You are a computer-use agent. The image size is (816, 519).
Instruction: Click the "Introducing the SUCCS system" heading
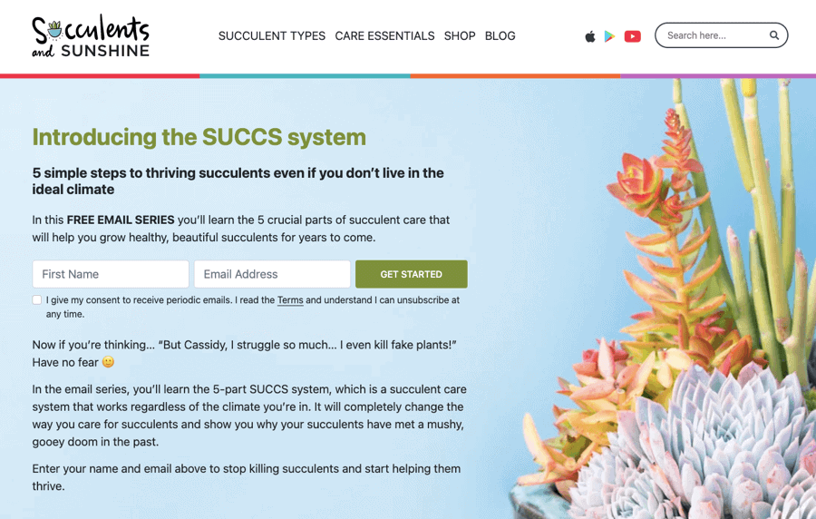pyautogui.click(x=199, y=137)
